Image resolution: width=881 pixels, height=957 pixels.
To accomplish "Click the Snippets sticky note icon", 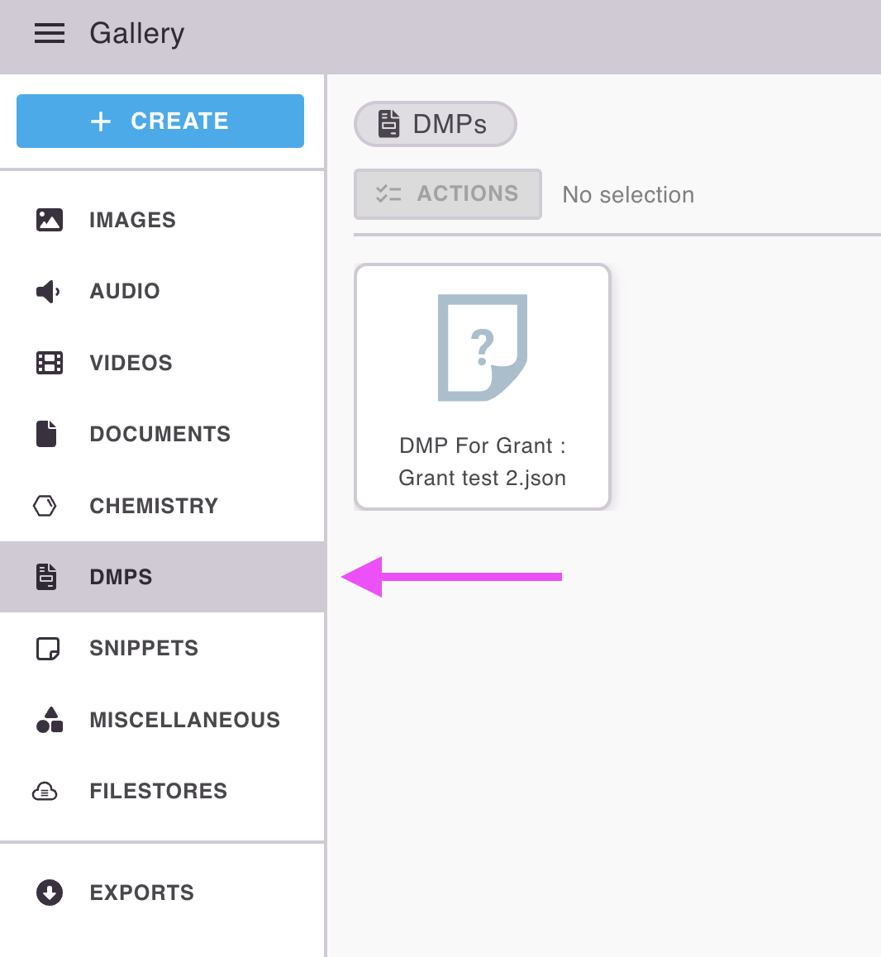I will coord(49,648).
